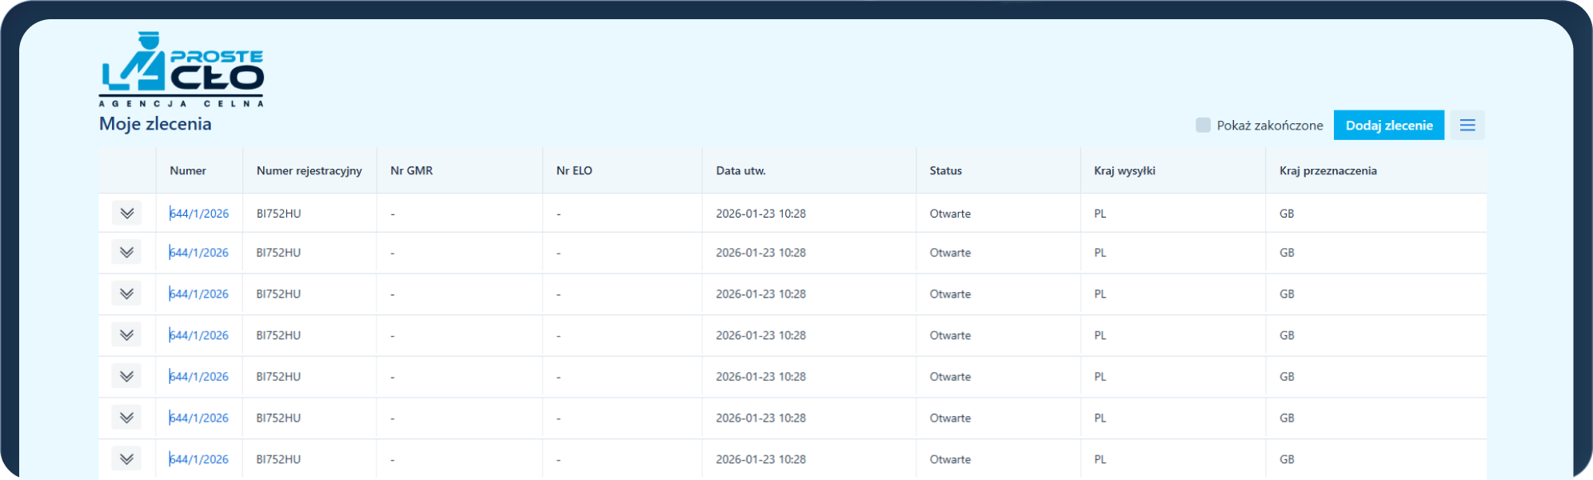Click the Numer rejestracyjny column header
1593x480 pixels.
tap(309, 171)
